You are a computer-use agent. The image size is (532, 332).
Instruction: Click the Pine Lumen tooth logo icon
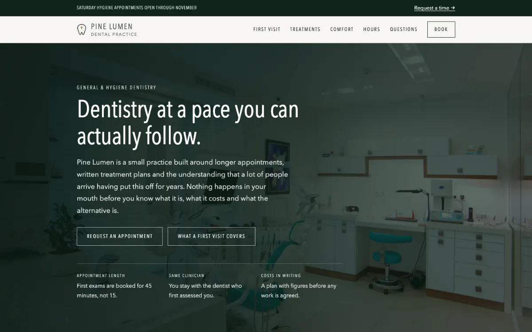point(81,30)
